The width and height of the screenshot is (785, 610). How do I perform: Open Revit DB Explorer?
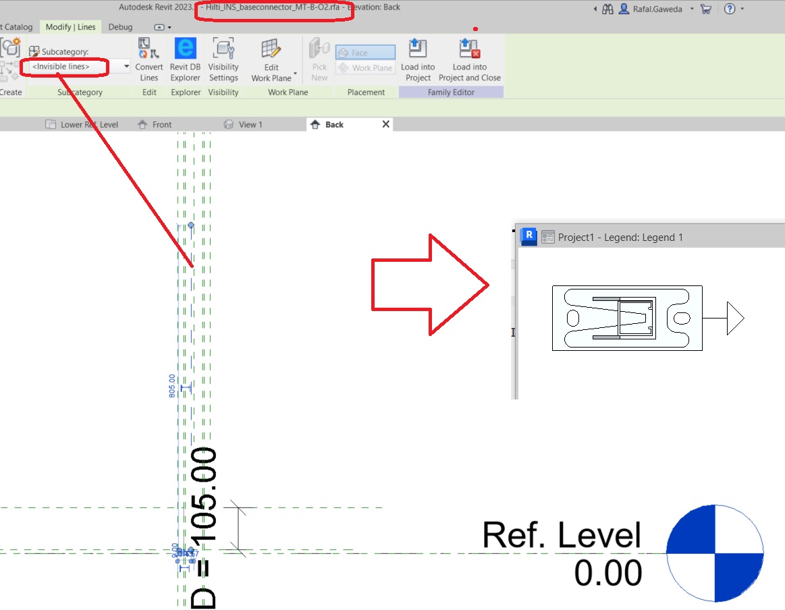[x=185, y=59]
